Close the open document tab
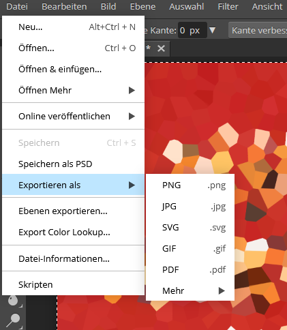Screen dimensions: 287x330 tap(161, 48)
